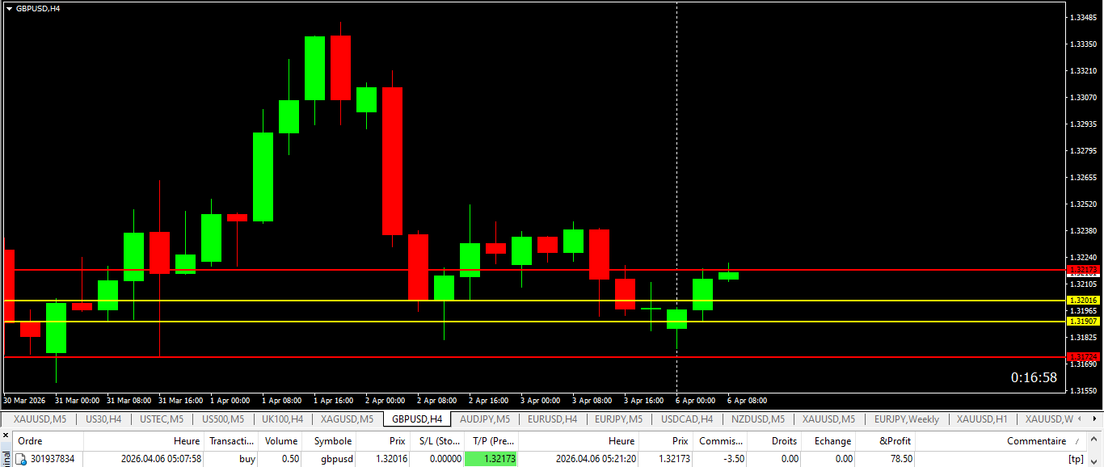Click open time 2026.04.06 05:07:58
This screenshot has width=1104, height=467.
[161, 459]
